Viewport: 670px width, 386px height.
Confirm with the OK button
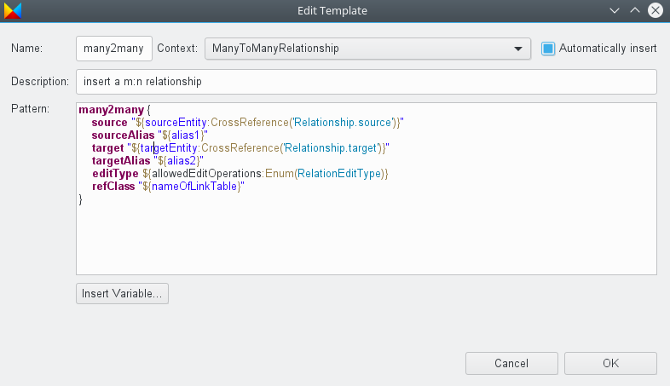610,363
